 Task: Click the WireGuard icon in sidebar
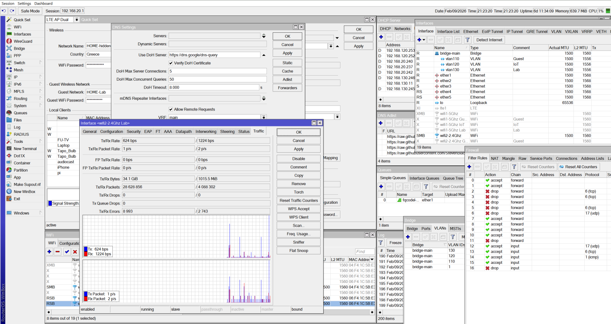click(x=9, y=41)
